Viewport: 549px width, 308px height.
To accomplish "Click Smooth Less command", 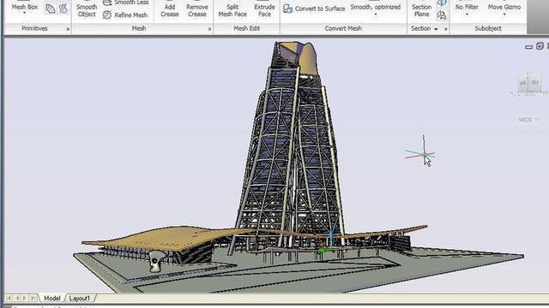I will pyautogui.click(x=131, y=3).
